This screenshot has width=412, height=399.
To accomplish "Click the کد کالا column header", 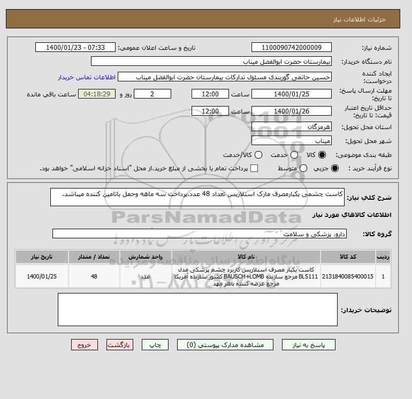I will 348,257.
